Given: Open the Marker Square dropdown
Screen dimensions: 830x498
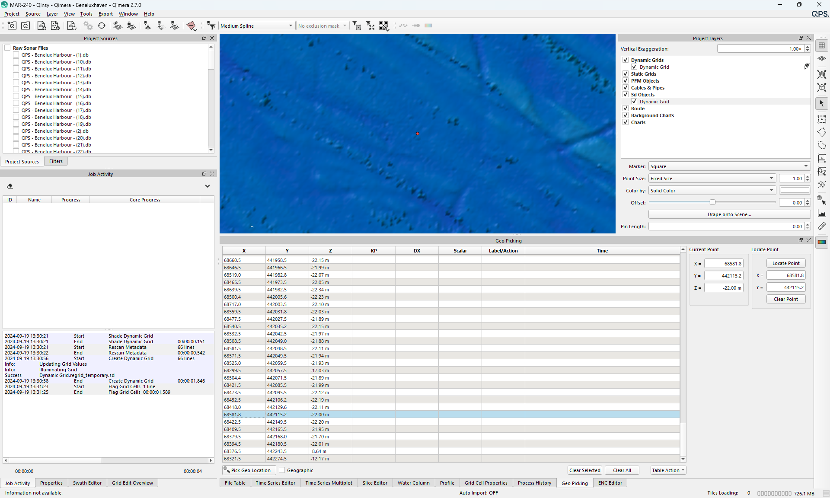Looking at the screenshot, I should [729, 166].
